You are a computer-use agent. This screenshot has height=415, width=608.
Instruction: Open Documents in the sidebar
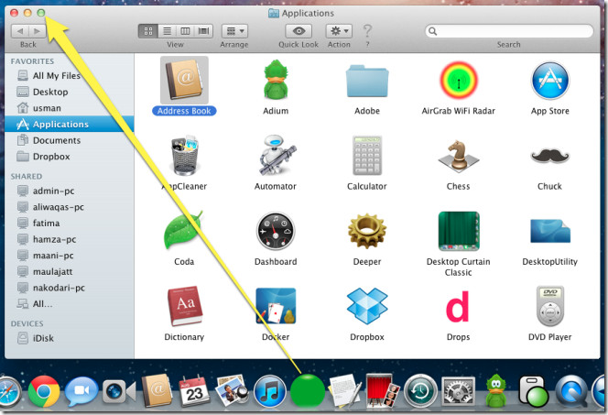point(70,140)
